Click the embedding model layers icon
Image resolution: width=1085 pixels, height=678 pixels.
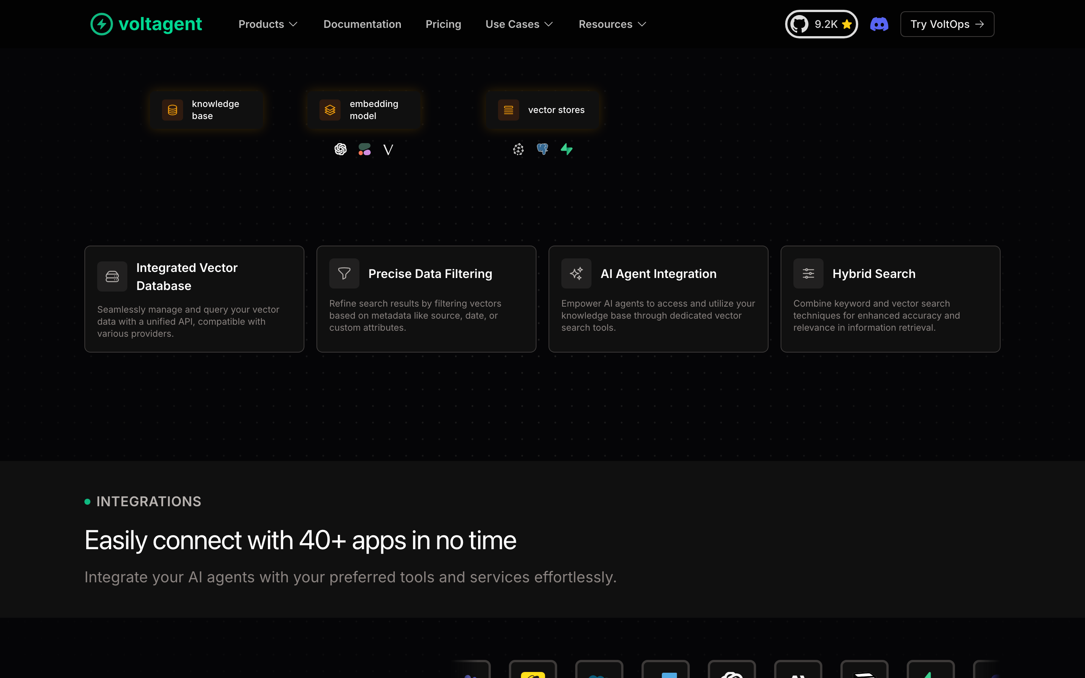(x=330, y=110)
